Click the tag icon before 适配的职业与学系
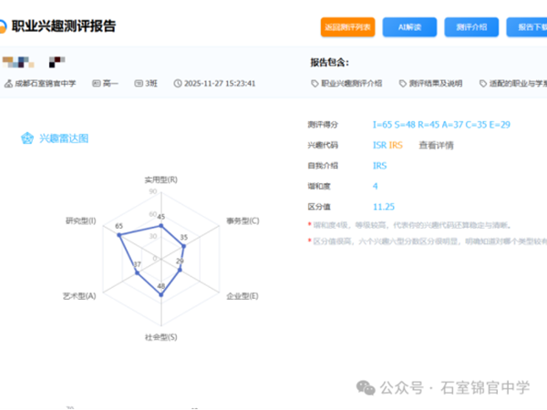Viewport: 547px width, 410px height. 482,84
